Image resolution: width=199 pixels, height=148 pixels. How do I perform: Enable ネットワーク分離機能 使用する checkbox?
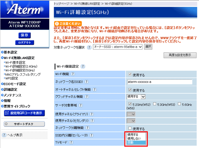130,128
